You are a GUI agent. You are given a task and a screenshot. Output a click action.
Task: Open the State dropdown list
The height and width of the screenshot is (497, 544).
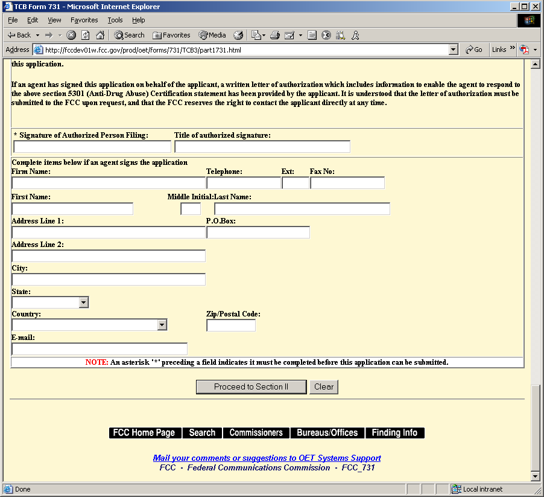point(50,303)
